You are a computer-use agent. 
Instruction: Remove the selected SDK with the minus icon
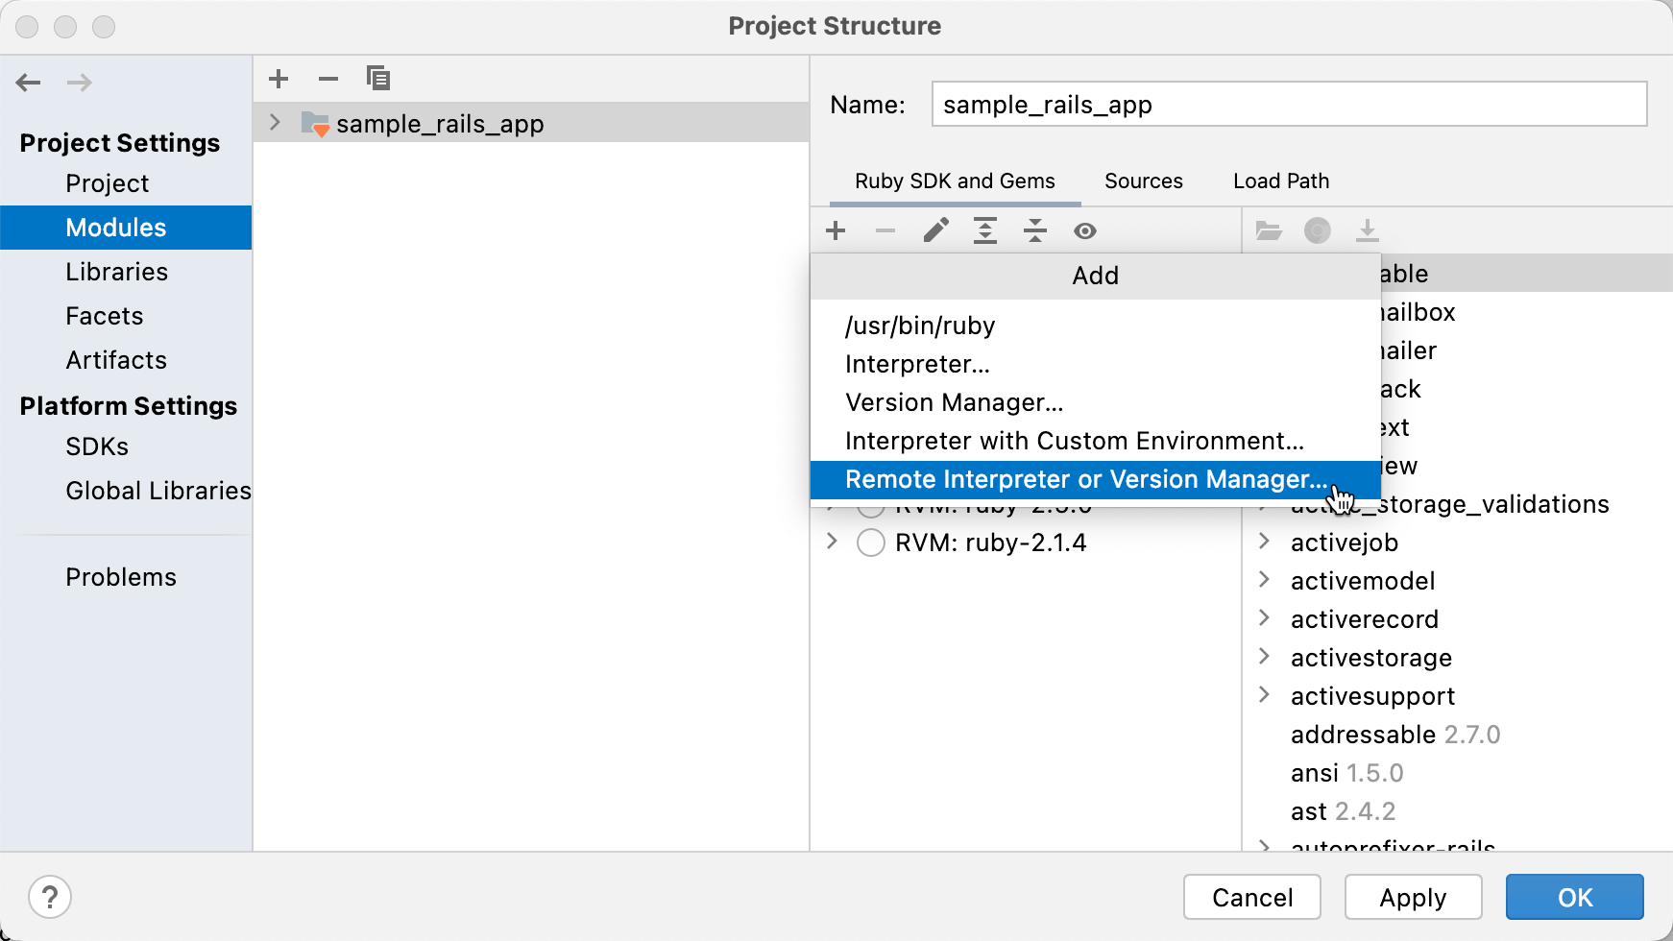[x=885, y=230]
